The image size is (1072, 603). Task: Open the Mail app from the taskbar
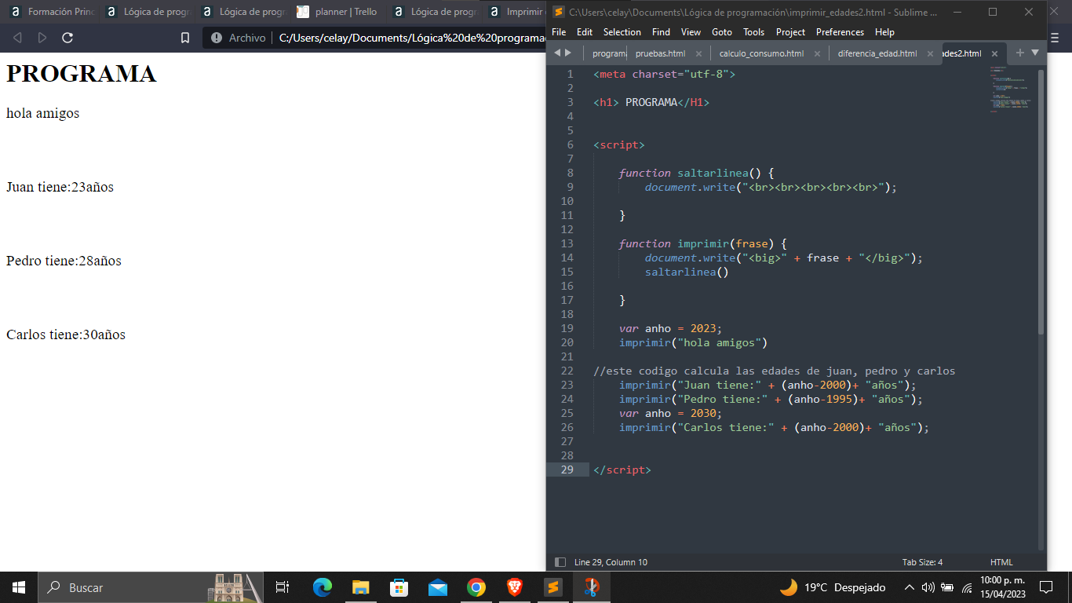(x=437, y=587)
